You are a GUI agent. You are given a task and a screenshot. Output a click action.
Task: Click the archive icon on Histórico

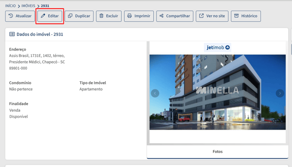pos(236,16)
